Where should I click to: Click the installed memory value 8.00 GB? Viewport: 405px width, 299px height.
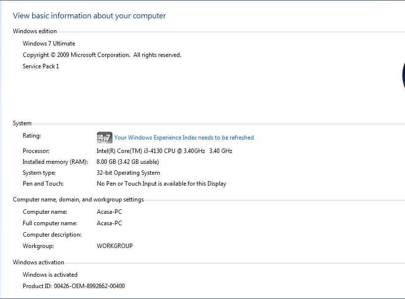click(127, 162)
